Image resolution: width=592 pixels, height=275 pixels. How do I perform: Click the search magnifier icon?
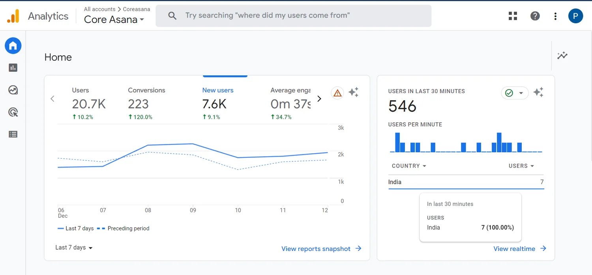coord(172,16)
